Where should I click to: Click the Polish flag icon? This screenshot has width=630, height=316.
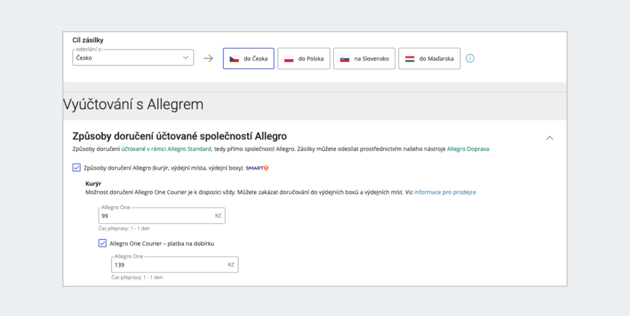pyautogui.click(x=289, y=59)
